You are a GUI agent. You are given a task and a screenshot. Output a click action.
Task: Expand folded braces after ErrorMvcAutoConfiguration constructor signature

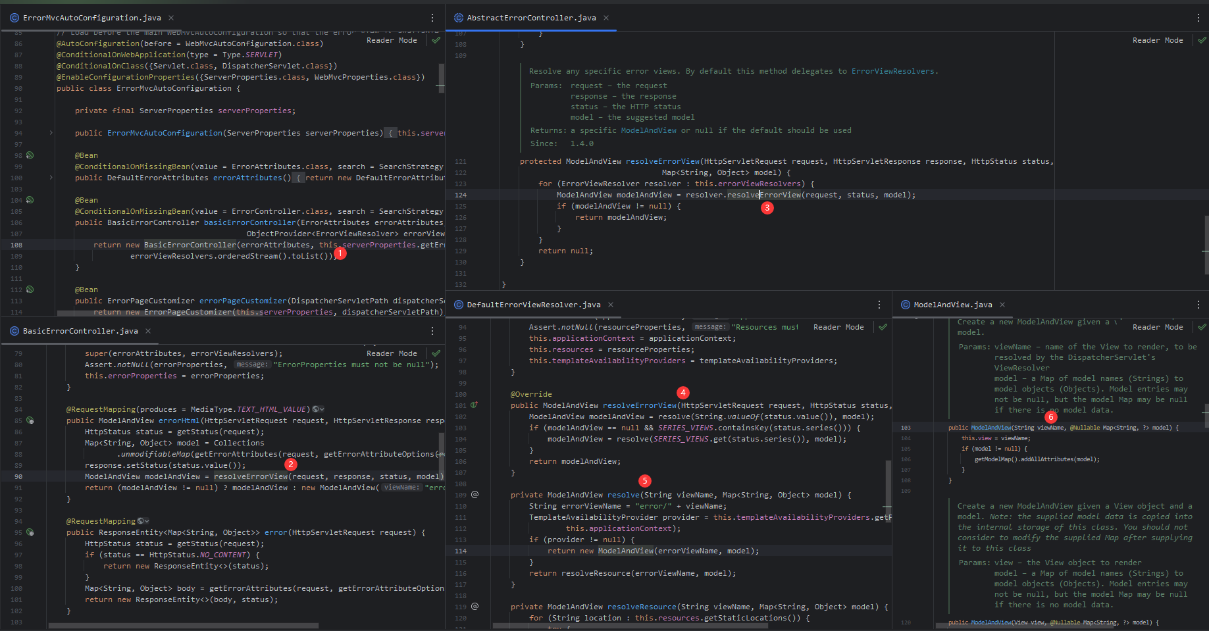(x=390, y=133)
